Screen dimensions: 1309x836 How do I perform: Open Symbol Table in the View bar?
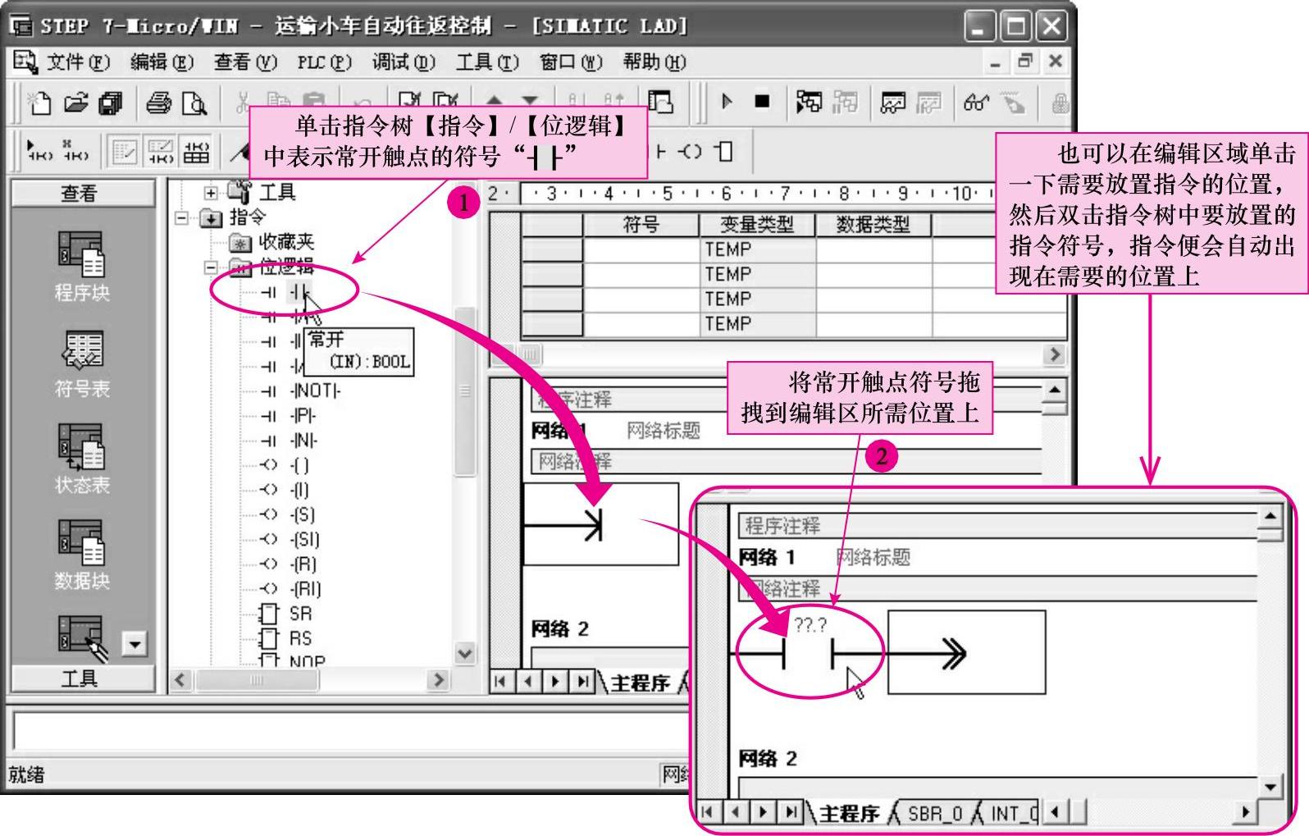click(81, 363)
